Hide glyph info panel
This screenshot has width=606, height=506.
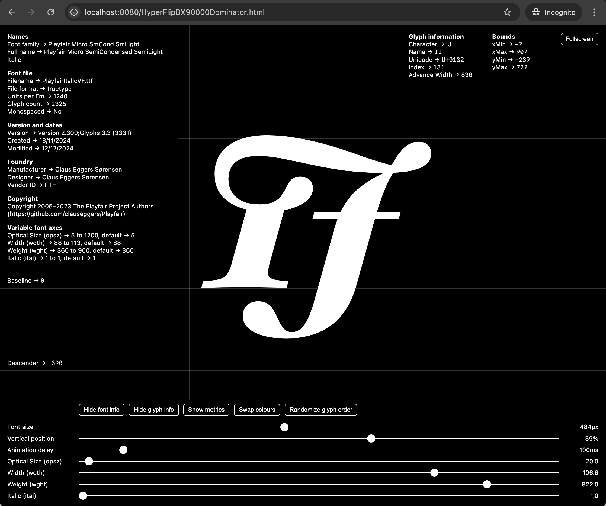click(154, 410)
